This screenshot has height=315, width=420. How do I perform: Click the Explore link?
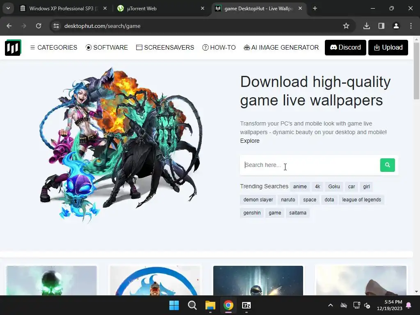(250, 141)
